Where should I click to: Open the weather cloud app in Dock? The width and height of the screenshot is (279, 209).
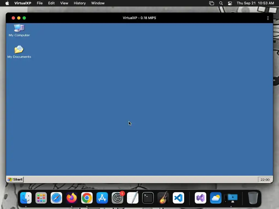tap(216, 198)
